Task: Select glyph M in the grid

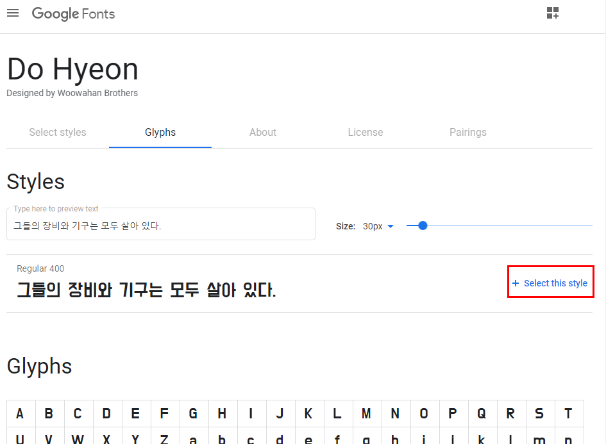Action: click(367, 413)
